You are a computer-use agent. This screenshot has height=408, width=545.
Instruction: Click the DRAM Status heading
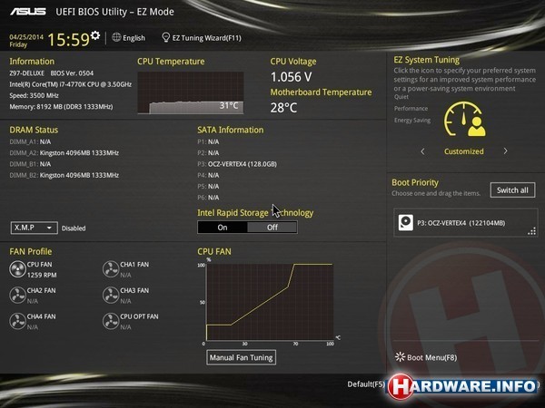34,130
